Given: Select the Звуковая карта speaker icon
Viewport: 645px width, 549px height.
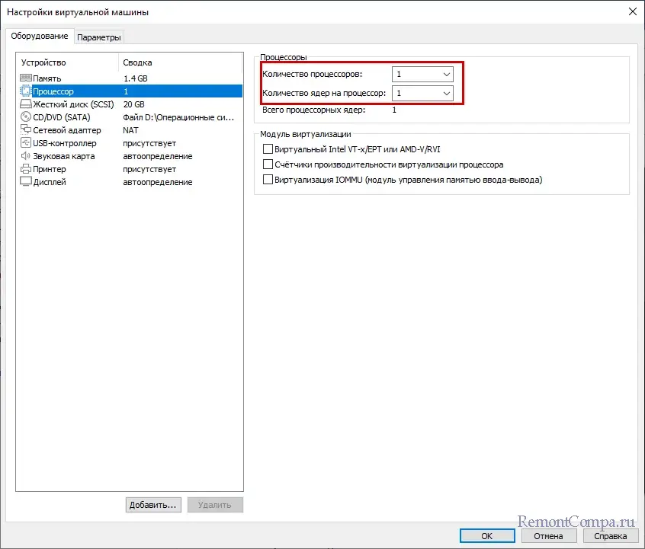Looking at the screenshot, I should click(x=26, y=156).
